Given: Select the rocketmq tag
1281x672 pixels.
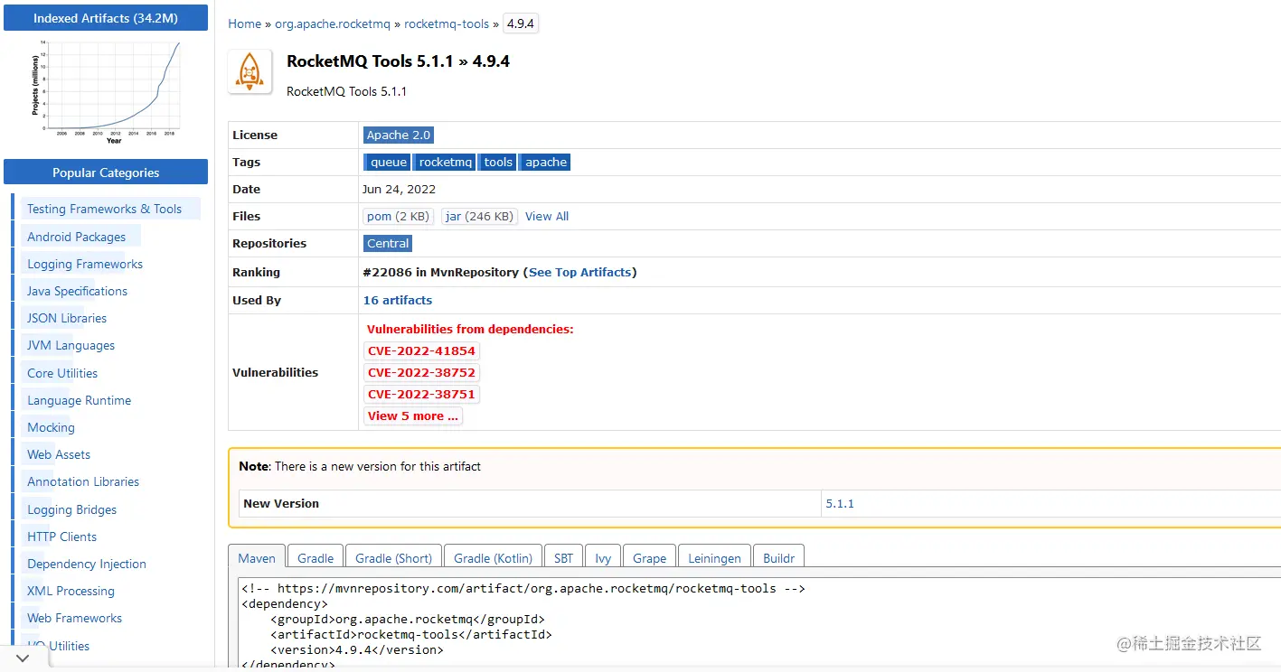Looking at the screenshot, I should pos(445,163).
